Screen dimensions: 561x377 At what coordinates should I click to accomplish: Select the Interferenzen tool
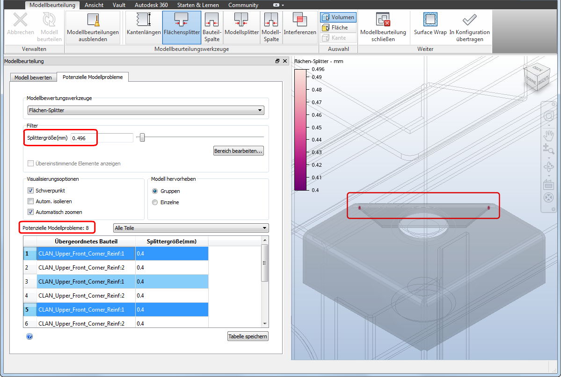click(300, 28)
